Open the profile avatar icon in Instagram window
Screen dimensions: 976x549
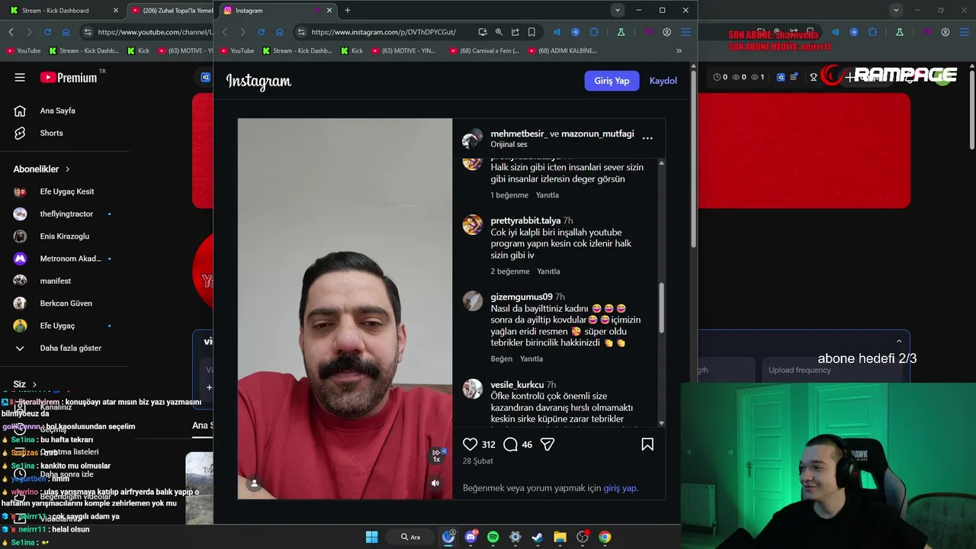[x=667, y=32]
